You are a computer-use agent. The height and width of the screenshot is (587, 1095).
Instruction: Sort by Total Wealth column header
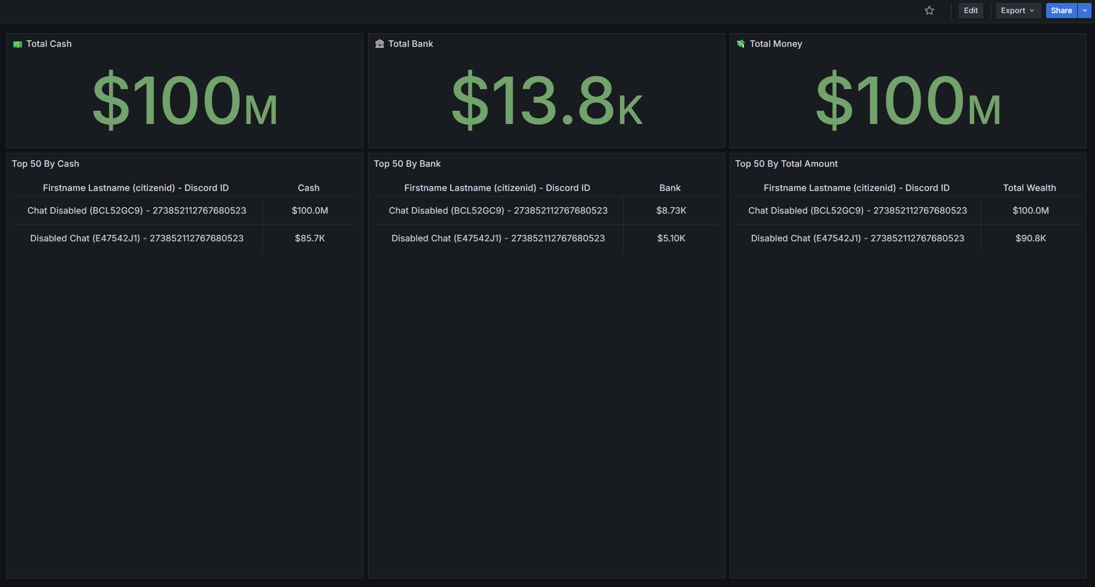click(x=1029, y=188)
